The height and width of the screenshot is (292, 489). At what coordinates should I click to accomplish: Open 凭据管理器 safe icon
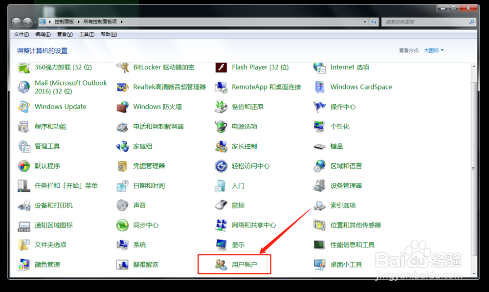(x=123, y=166)
